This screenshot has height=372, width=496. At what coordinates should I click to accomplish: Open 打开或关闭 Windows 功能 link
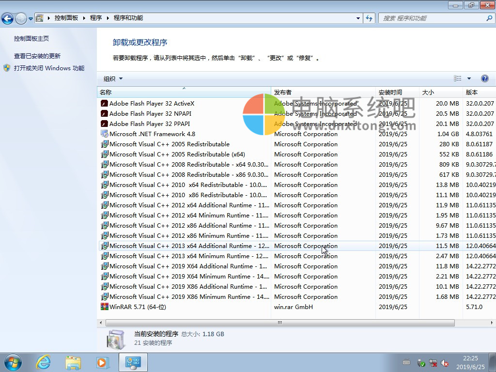tap(49, 68)
